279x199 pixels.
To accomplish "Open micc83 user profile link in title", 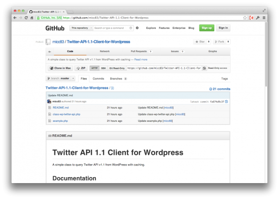I will click(58, 42).
